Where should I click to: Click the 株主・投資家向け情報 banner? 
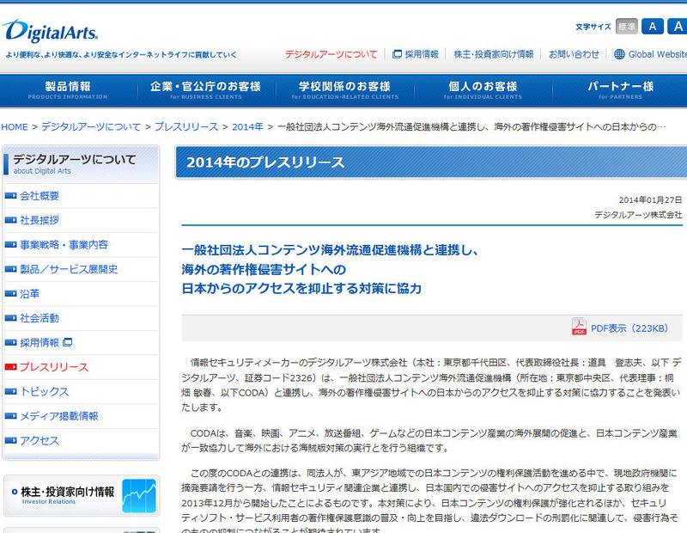pyautogui.click(x=81, y=495)
